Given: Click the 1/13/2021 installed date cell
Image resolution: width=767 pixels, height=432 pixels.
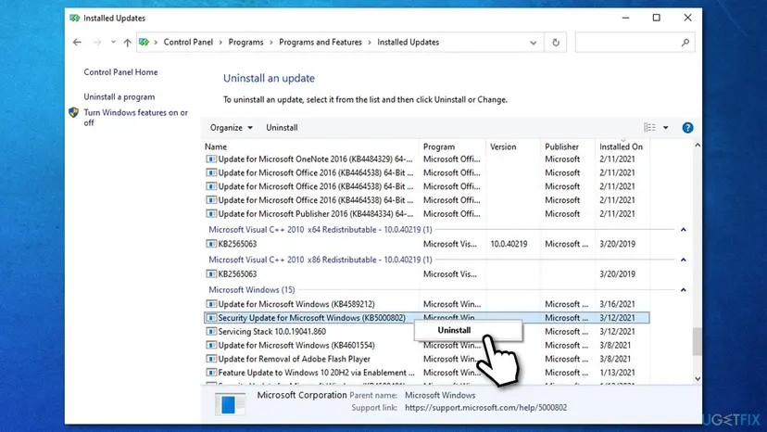Looking at the screenshot, I should [x=617, y=373].
